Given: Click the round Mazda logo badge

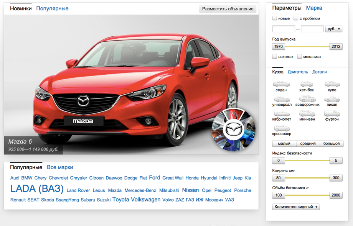Looking at the screenshot, I should pos(234,130).
